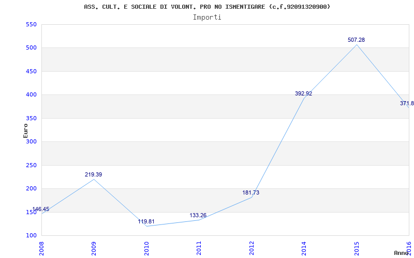This screenshot has width=414, height=258.
Task: Click the 350 y-axis tick value
Action: coord(31,118)
